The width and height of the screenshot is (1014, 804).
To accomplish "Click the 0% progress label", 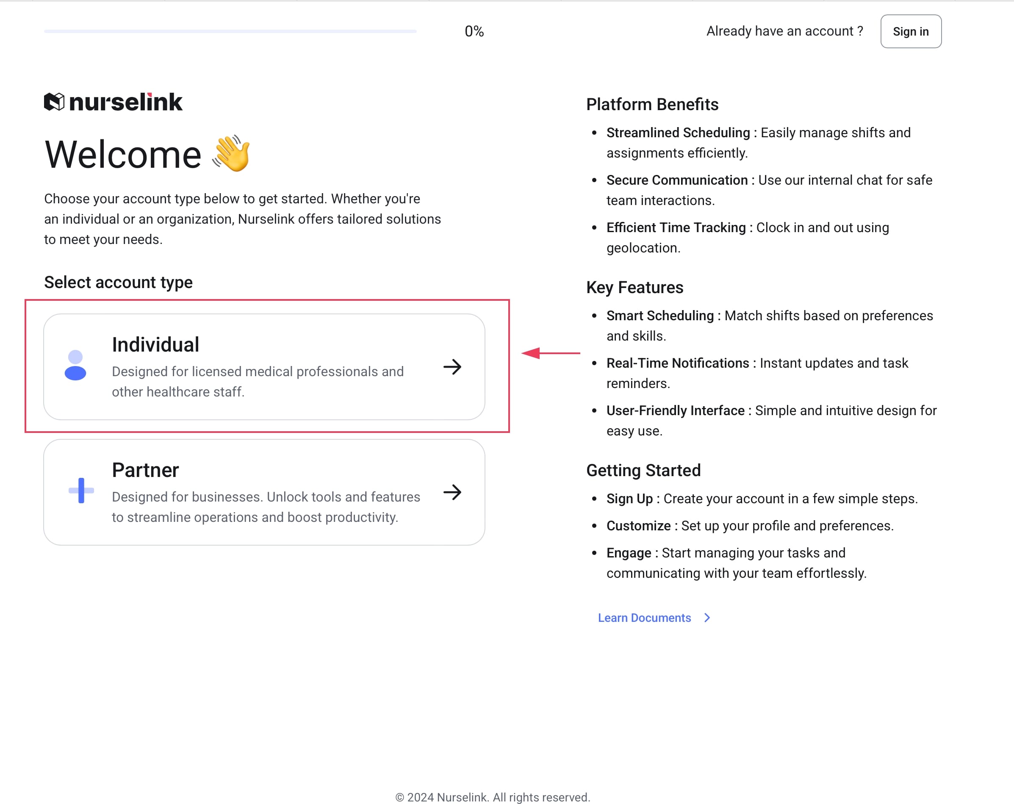I will click(474, 31).
